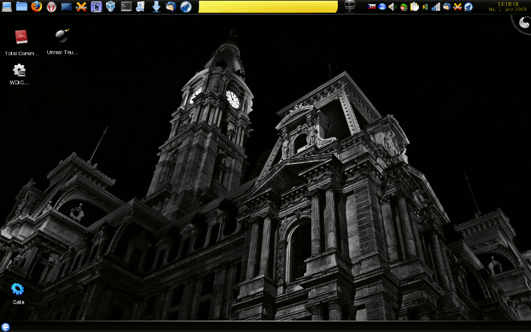531x332 pixels.
Task: Open the Thunderbird mail launcher
Action: point(171,7)
